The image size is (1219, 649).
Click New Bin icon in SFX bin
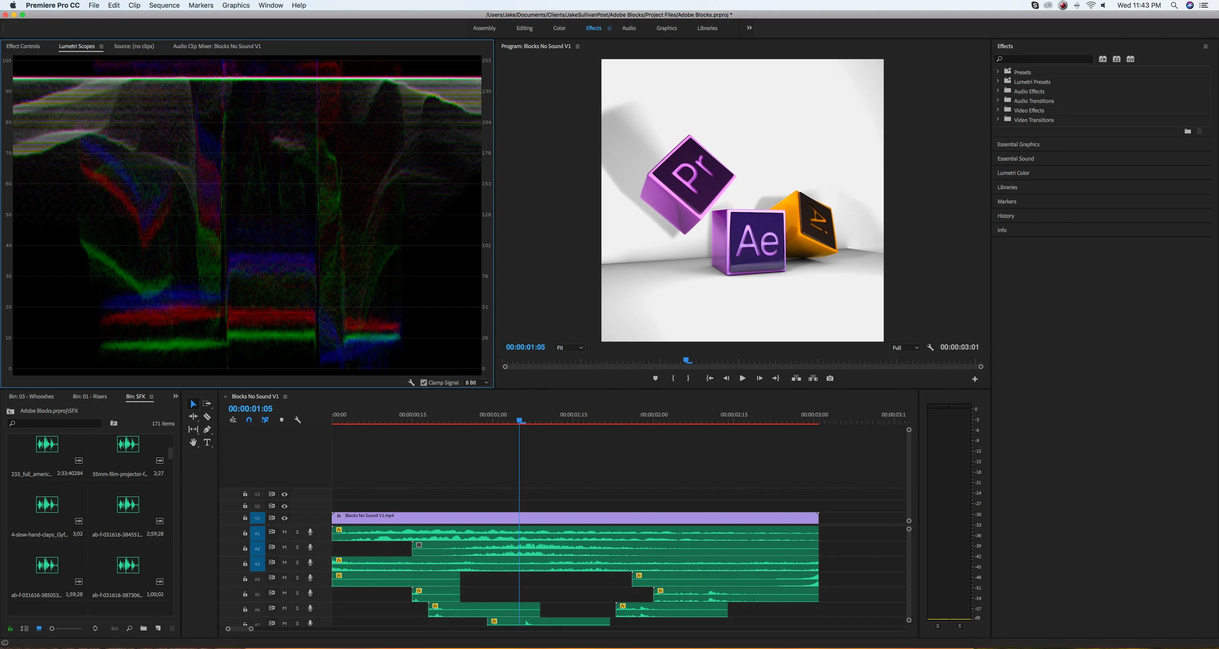tap(143, 629)
